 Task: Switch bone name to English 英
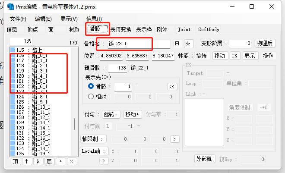coord(188,44)
